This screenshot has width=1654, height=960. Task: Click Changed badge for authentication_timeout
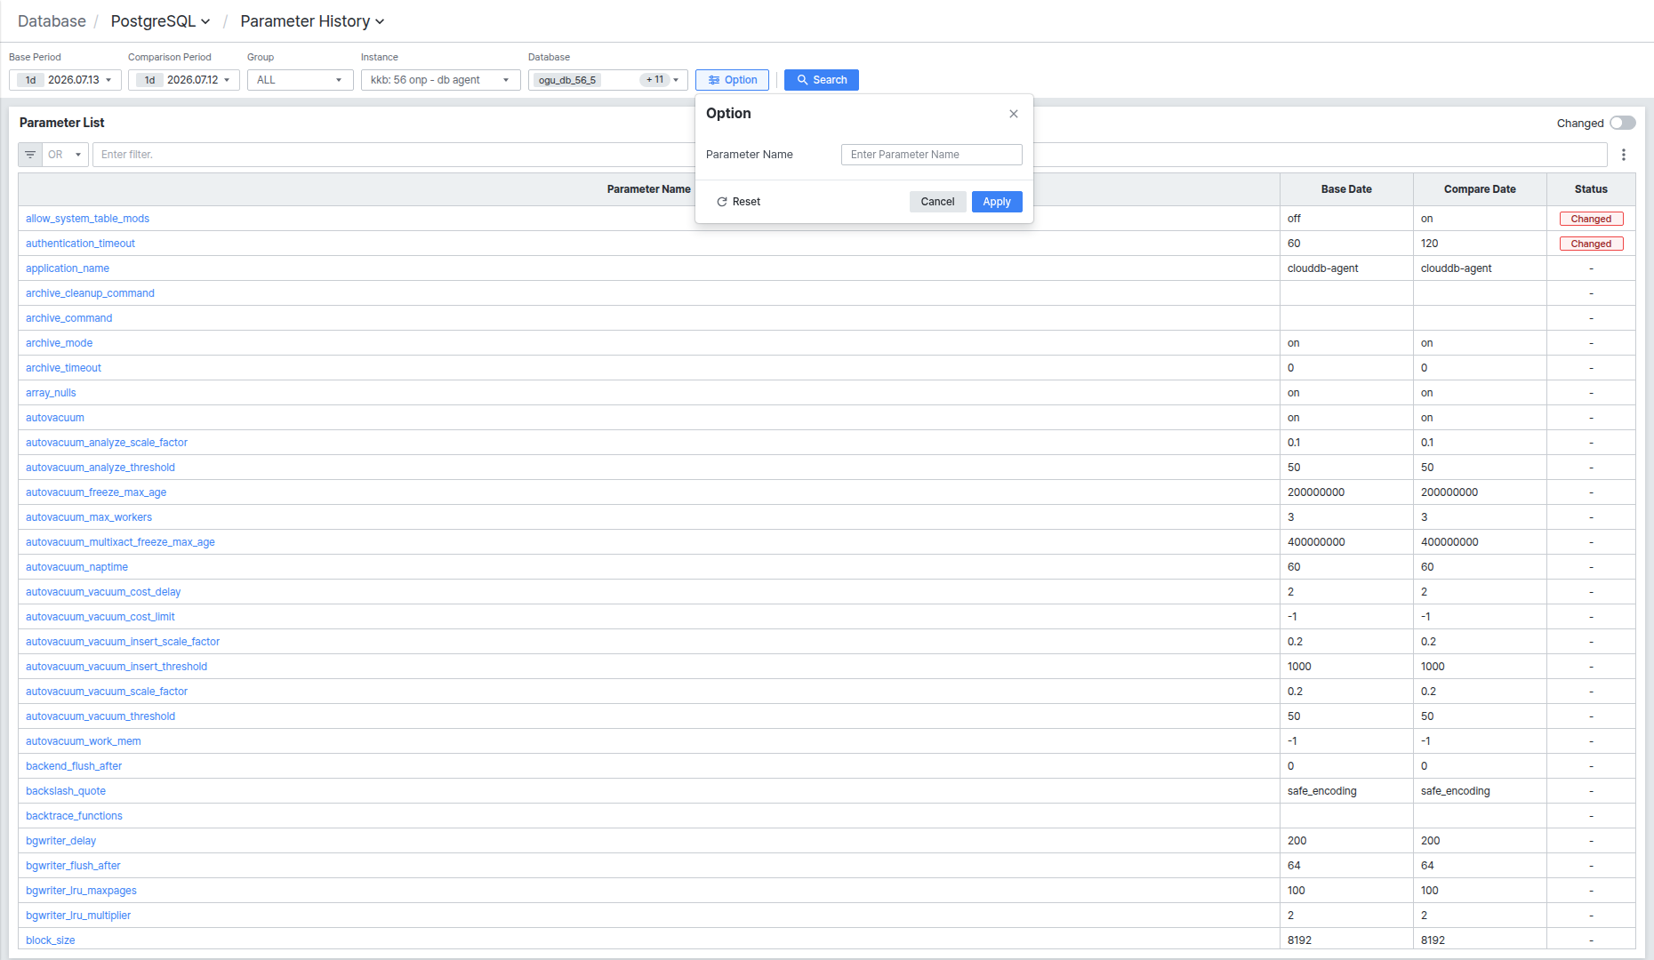1591,244
